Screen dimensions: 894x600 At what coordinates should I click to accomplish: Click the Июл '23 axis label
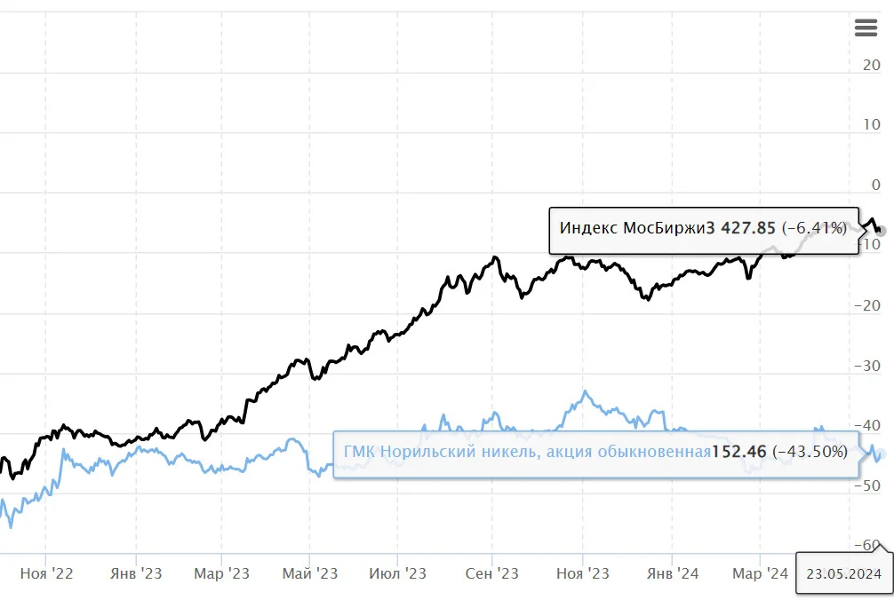tap(398, 573)
